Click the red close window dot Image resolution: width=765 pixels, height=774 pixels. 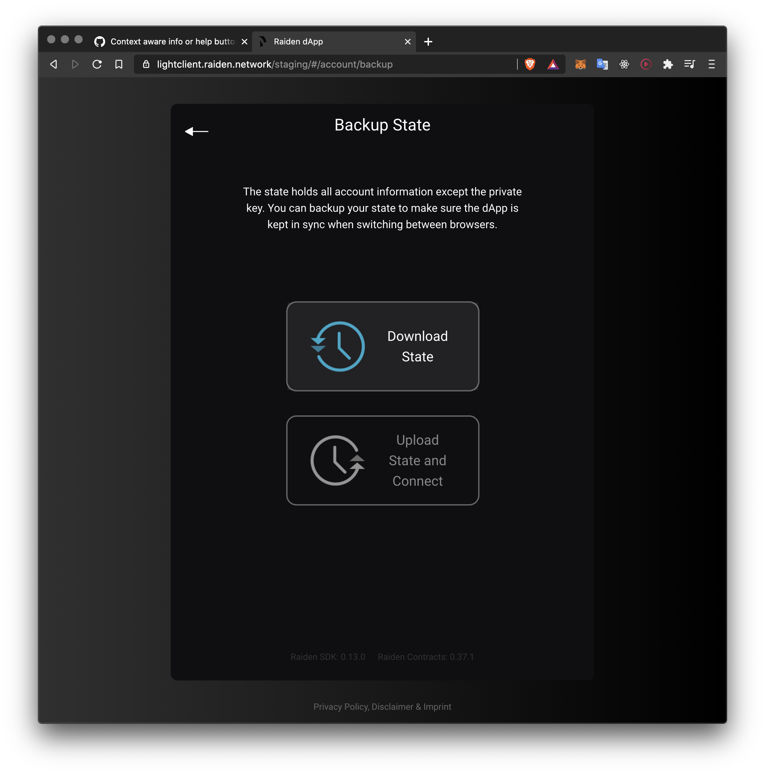pyautogui.click(x=51, y=39)
